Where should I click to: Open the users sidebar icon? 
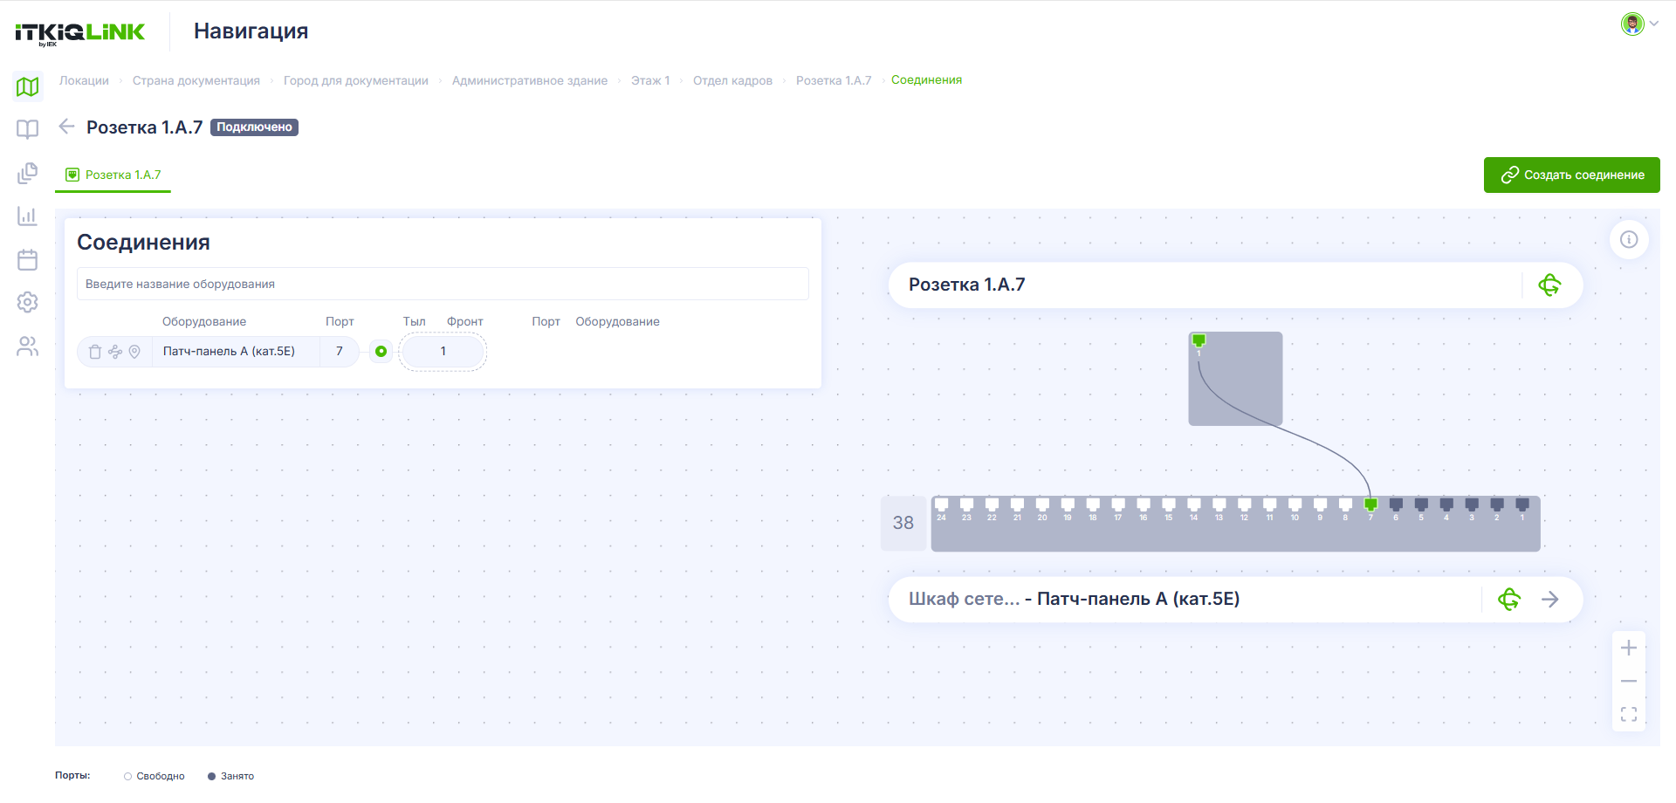click(28, 347)
